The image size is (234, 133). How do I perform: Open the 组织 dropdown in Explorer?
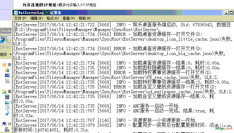[6, 54]
